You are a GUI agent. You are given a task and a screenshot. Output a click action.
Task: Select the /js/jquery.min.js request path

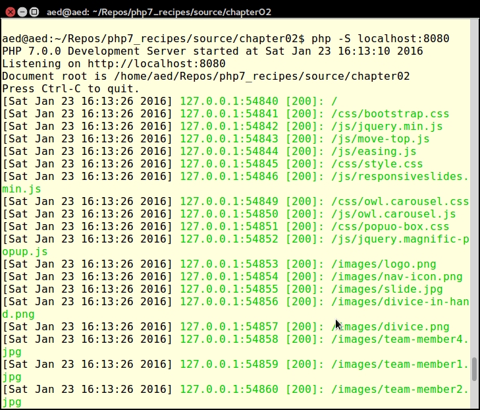coord(387,127)
